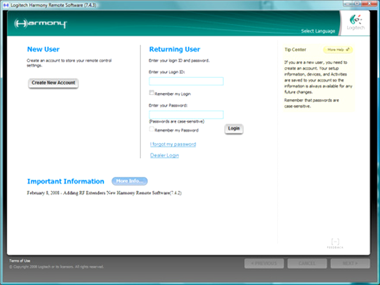Click the Cancel button at bottom

tap(307, 263)
